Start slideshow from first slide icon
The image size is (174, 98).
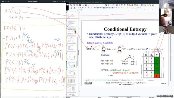(x=120, y=5)
